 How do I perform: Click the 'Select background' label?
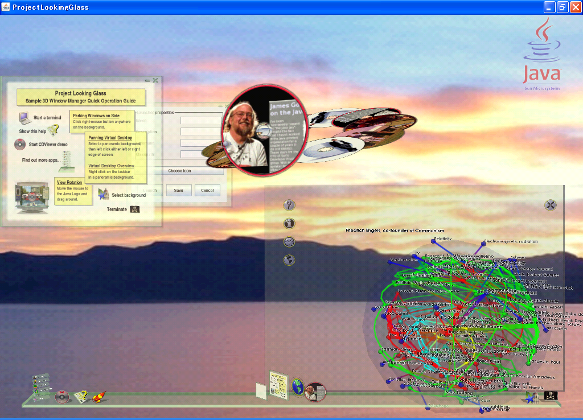[129, 195]
